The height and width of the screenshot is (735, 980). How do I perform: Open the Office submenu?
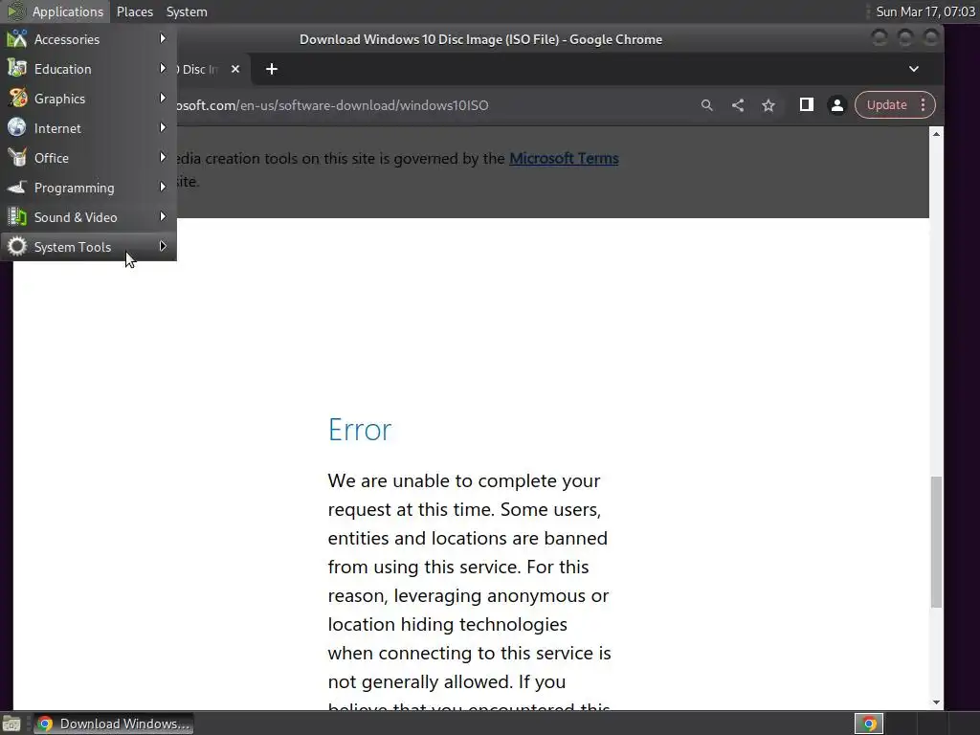[88, 158]
